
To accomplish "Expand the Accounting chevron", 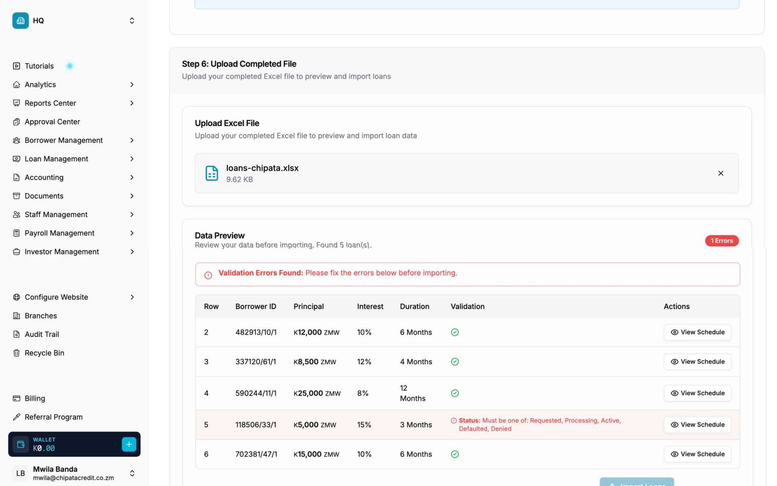I will (x=132, y=177).
